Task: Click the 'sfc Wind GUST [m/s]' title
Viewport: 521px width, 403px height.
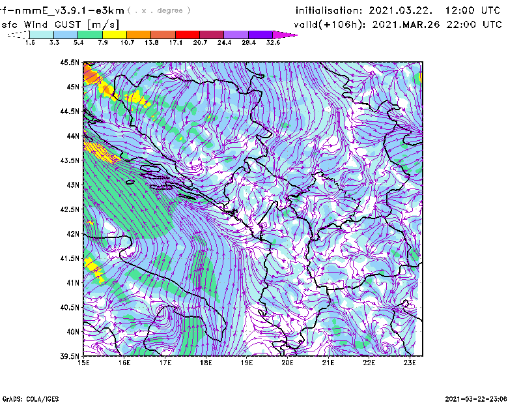Action: (x=60, y=25)
